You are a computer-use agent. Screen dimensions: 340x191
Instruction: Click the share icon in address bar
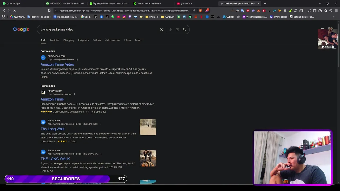coord(194,11)
